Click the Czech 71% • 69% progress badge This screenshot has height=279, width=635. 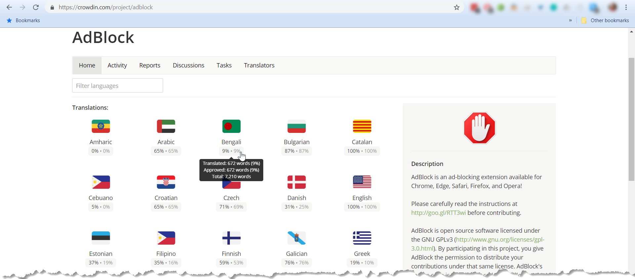click(x=231, y=207)
